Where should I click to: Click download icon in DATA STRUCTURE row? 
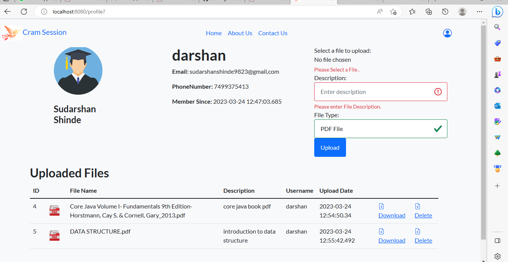[x=382, y=231]
